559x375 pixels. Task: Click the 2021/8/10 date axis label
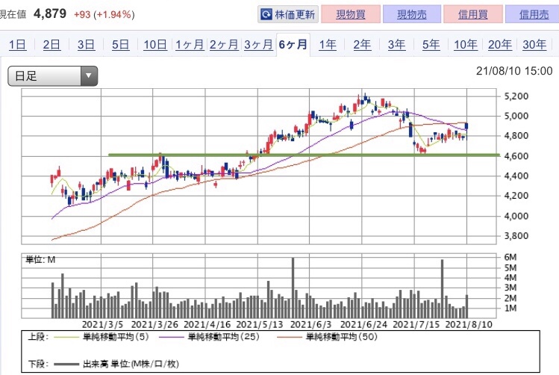[x=469, y=325]
